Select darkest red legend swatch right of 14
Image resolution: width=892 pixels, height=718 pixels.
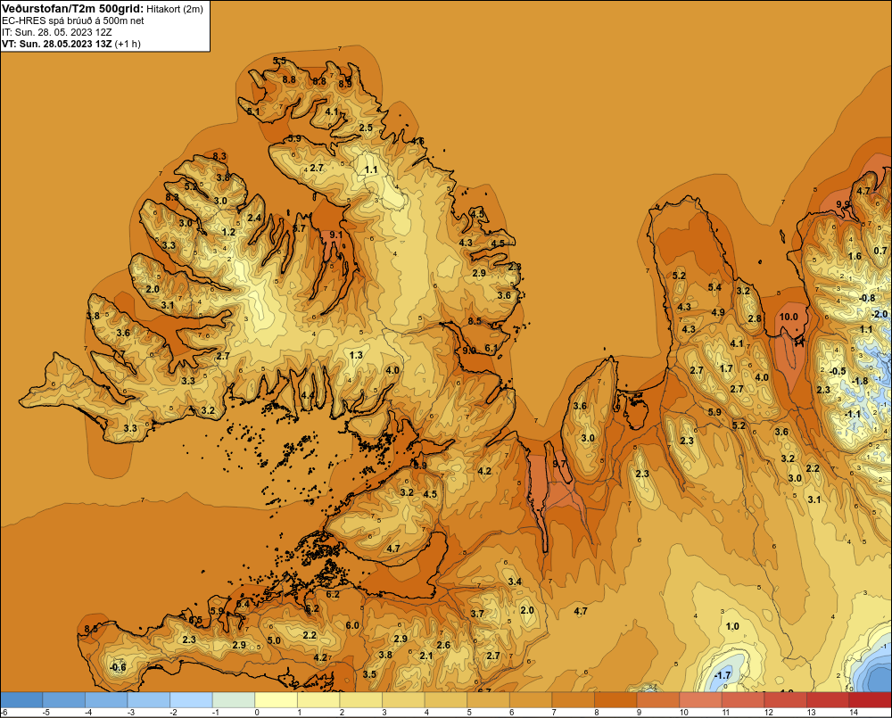point(870,700)
